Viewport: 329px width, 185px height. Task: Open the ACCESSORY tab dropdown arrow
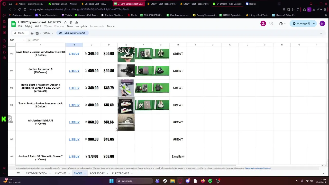pyautogui.click(x=107, y=173)
